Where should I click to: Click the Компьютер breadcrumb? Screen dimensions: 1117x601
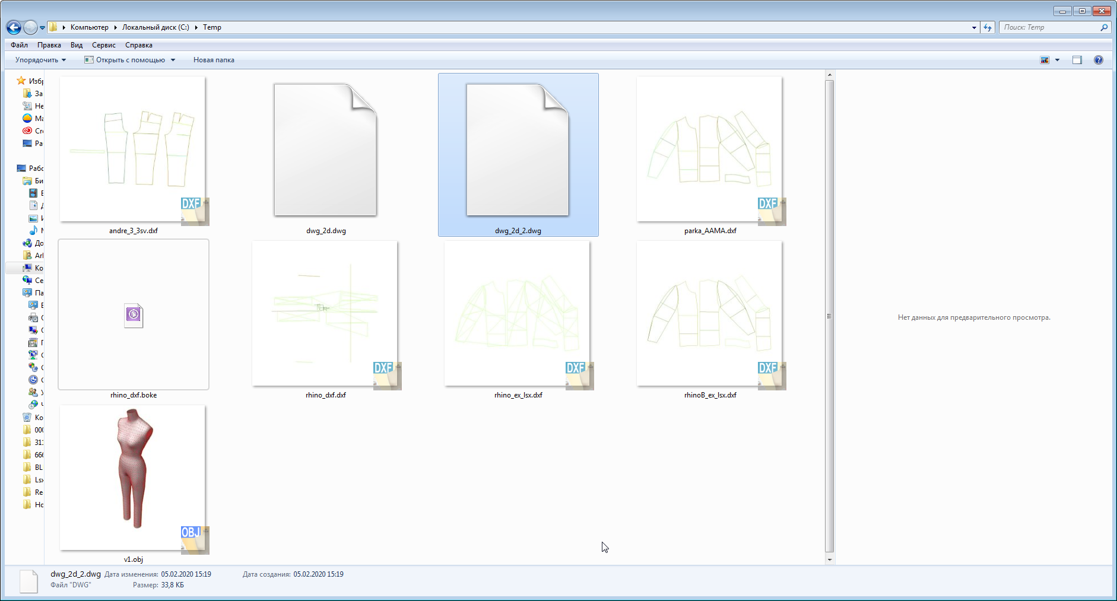point(90,27)
